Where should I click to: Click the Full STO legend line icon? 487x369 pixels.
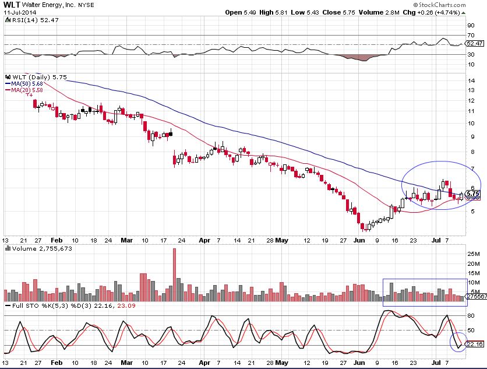(x=7, y=305)
